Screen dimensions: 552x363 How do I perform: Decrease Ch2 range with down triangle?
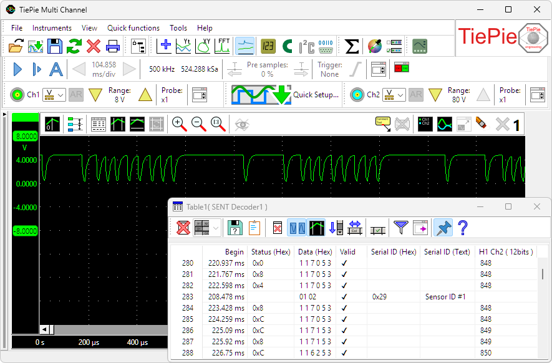point(435,95)
